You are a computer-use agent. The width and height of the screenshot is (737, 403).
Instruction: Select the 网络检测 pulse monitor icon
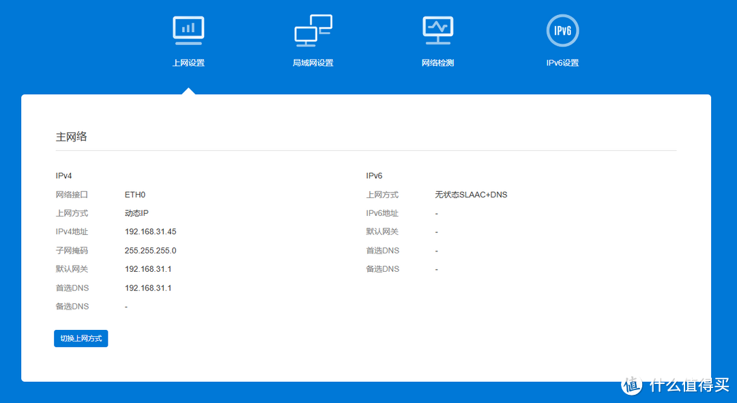click(x=437, y=30)
